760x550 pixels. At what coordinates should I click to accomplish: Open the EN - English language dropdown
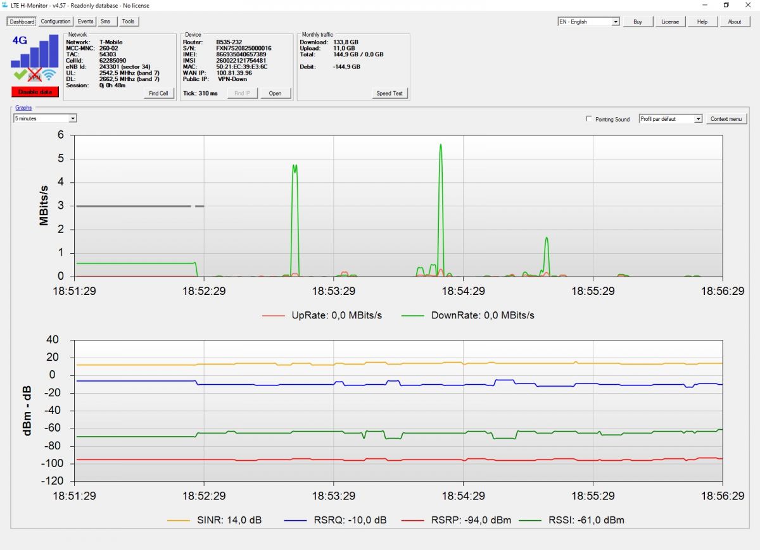click(588, 22)
